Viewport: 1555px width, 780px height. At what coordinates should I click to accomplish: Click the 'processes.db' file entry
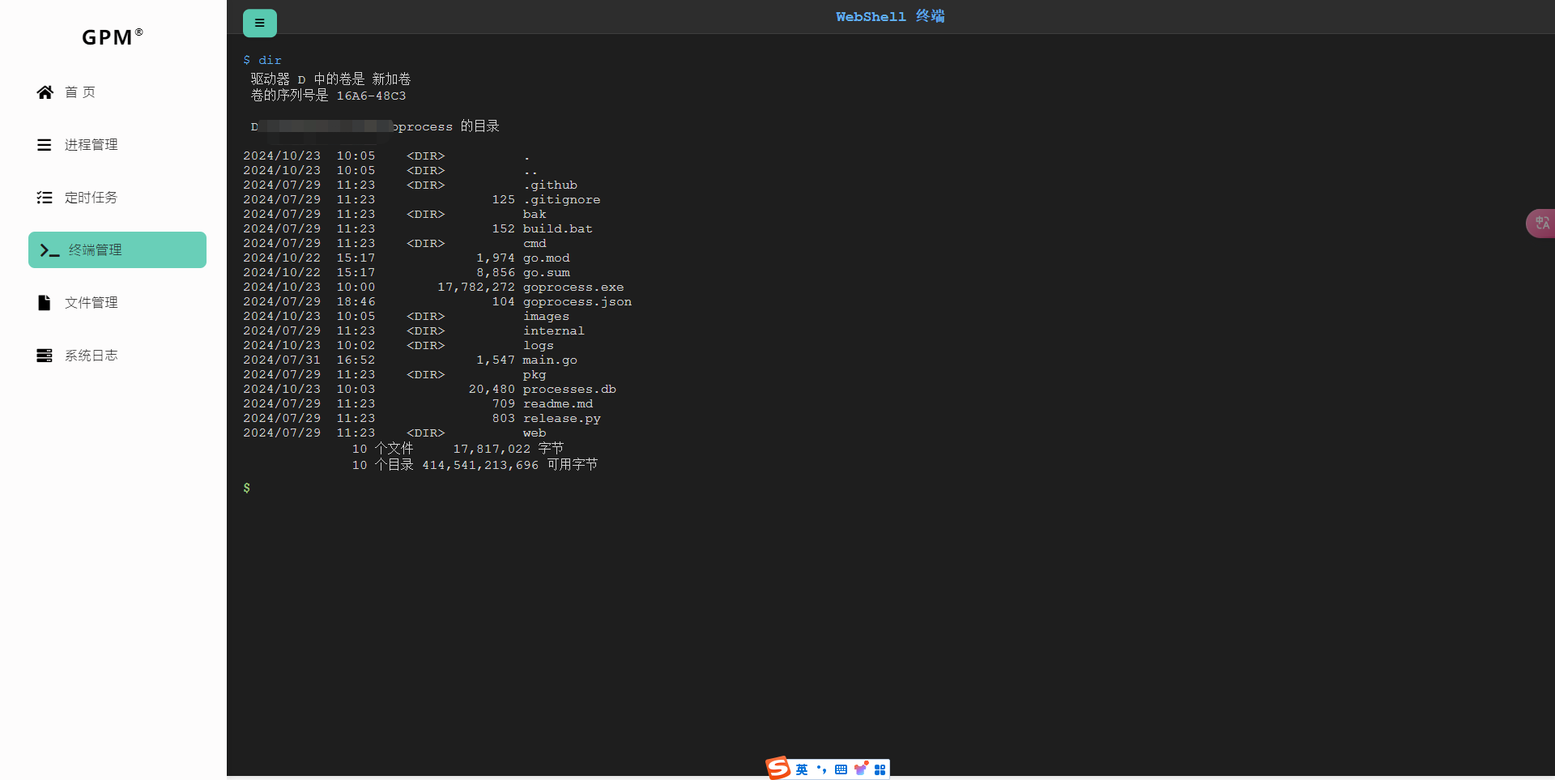(569, 390)
